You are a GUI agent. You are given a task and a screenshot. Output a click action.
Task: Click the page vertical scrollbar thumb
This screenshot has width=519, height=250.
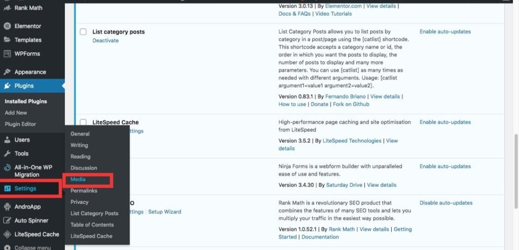coord(515,171)
